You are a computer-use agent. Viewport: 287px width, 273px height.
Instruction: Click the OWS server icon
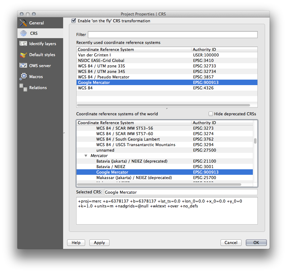tap(23, 66)
